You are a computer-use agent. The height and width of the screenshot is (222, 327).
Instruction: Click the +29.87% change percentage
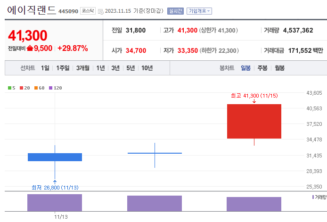73,48
